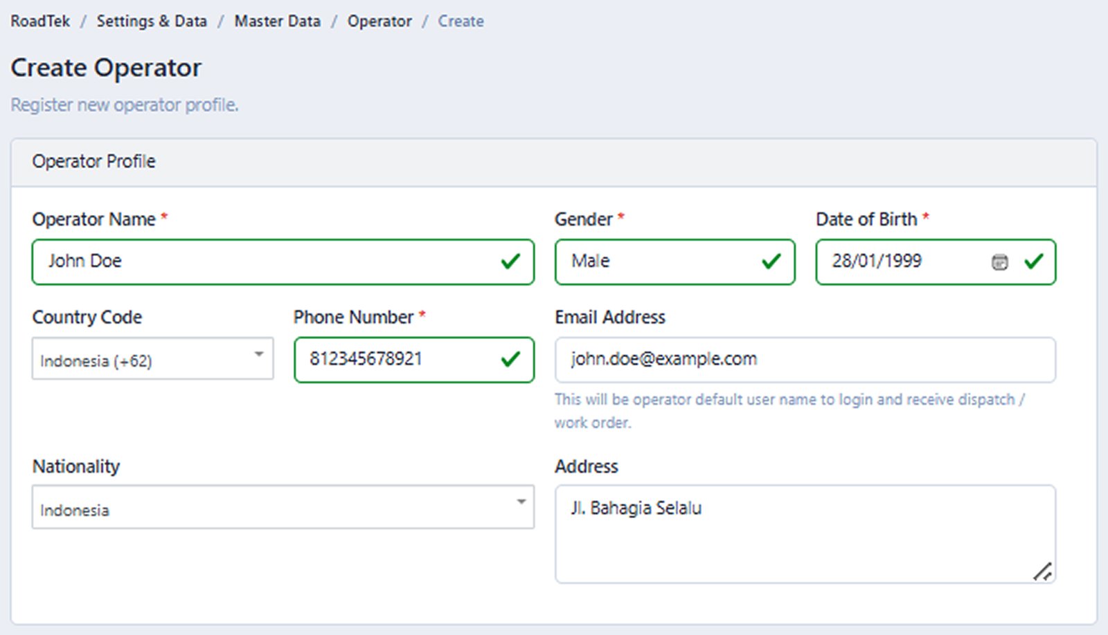Click the Create breadcrumb item
This screenshot has height=635, width=1108.
[461, 21]
